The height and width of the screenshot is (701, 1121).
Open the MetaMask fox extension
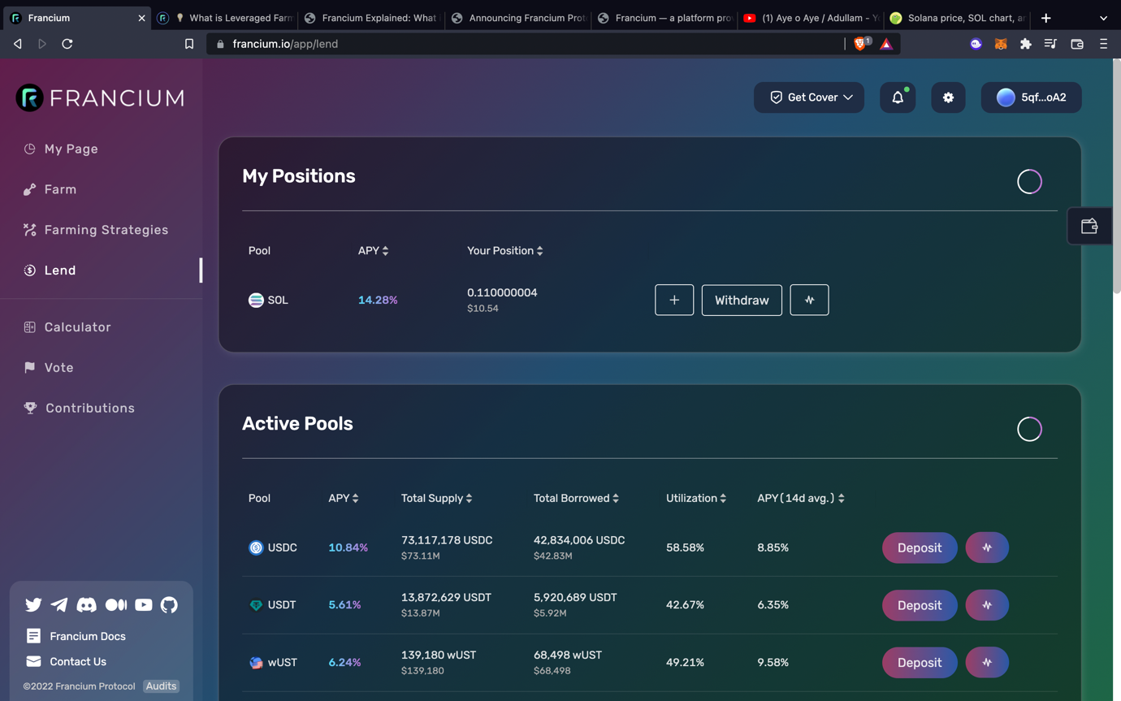pos(1001,44)
